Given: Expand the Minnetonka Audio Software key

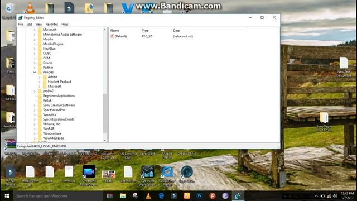Looking at the screenshot, I should tap(35, 35).
